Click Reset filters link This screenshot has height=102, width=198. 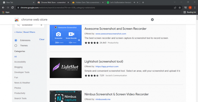29,32
